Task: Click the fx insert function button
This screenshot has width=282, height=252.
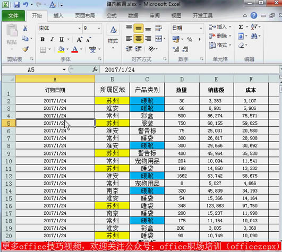Action: tap(95, 69)
